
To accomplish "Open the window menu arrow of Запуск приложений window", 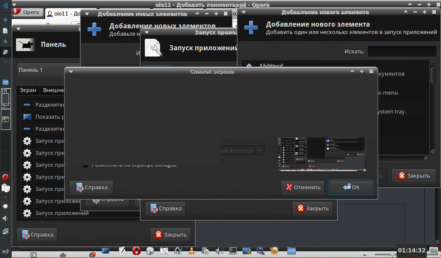I will [x=146, y=32].
